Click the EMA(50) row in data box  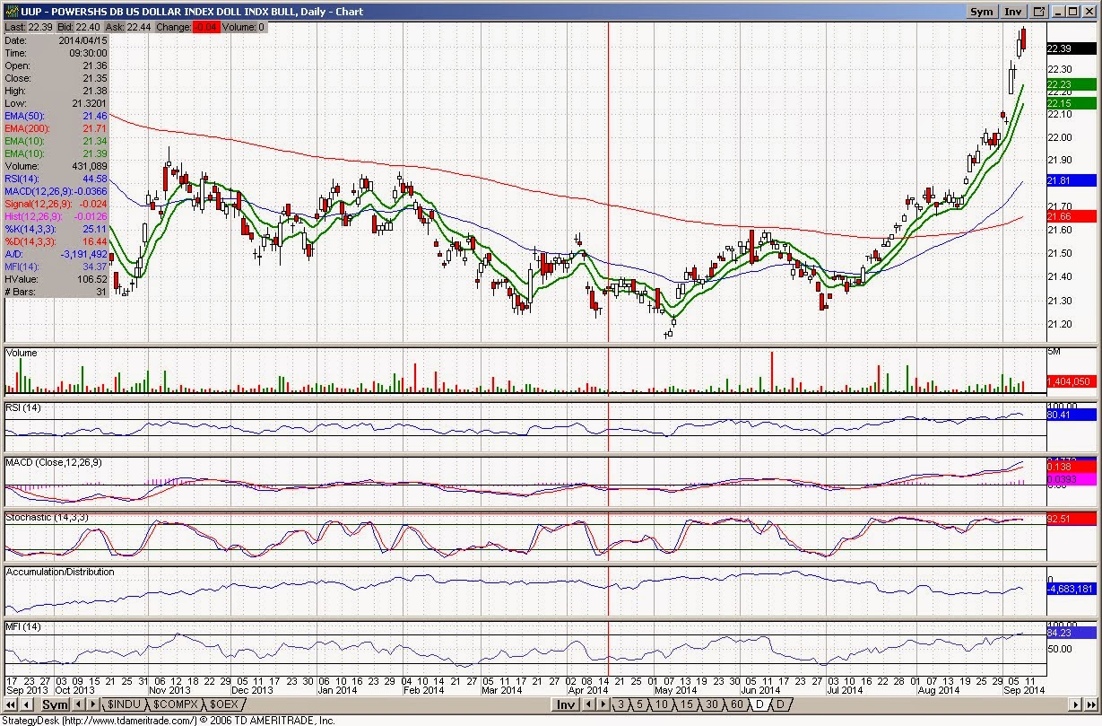tap(56, 117)
